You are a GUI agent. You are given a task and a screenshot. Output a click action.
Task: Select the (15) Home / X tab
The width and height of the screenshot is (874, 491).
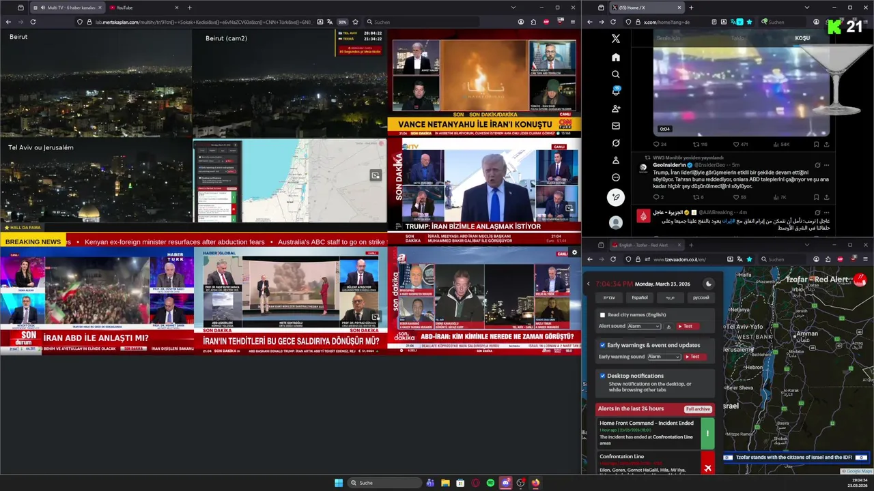coord(647,8)
